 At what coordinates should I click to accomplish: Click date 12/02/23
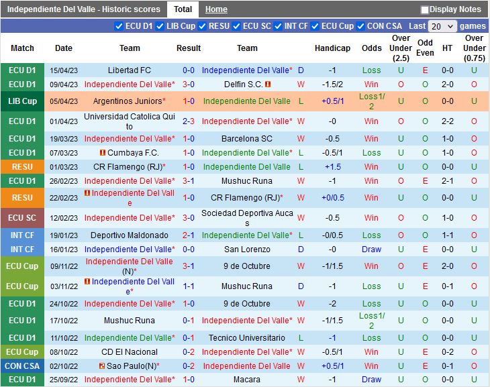click(x=64, y=218)
